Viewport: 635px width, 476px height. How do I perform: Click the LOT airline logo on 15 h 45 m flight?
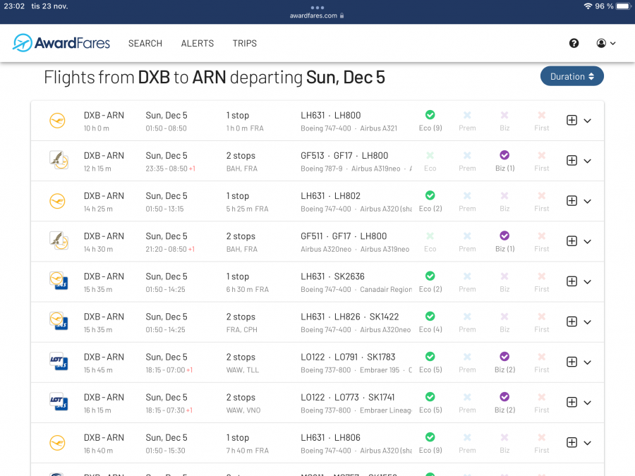tap(58, 362)
